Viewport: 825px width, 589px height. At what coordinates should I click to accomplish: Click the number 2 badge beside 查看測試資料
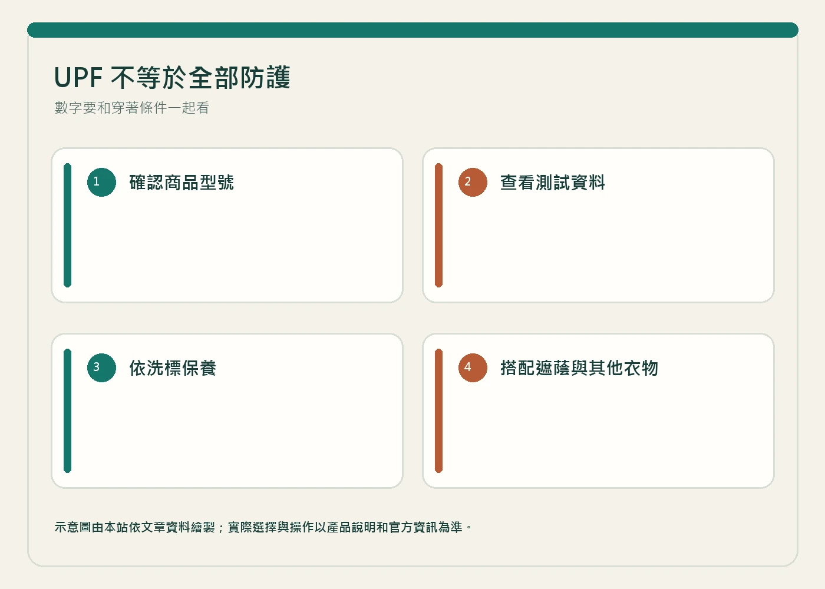pyautogui.click(x=473, y=182)
